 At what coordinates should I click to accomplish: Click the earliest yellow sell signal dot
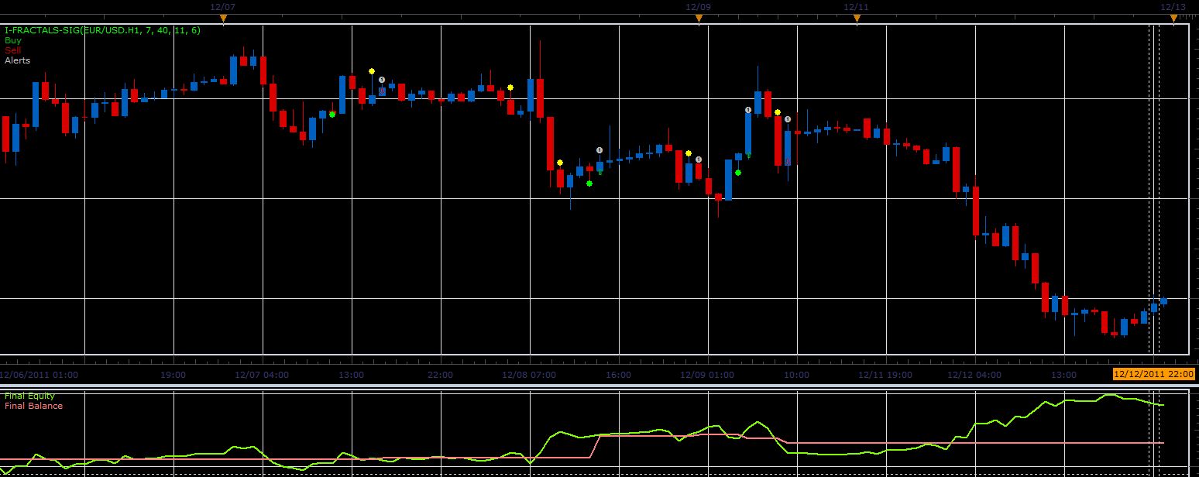click(372, 70)
